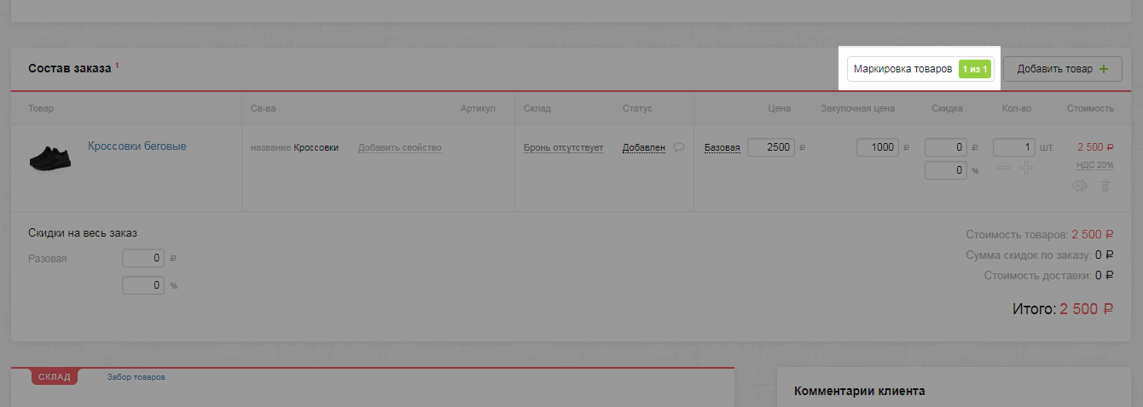Click the Добавить свойство link

click(399, 148)
